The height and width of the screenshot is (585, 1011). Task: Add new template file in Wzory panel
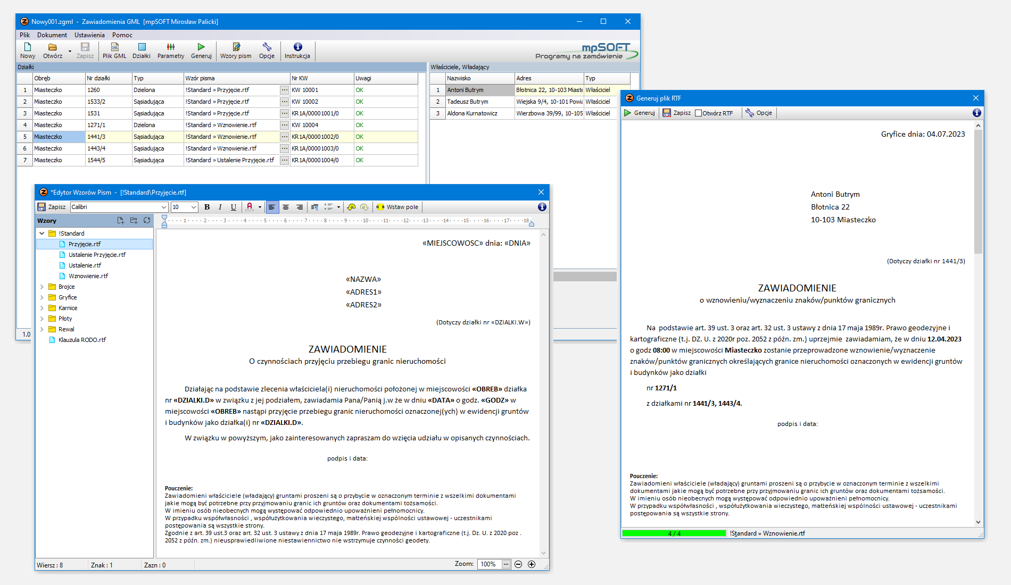[x=120, y=220]
